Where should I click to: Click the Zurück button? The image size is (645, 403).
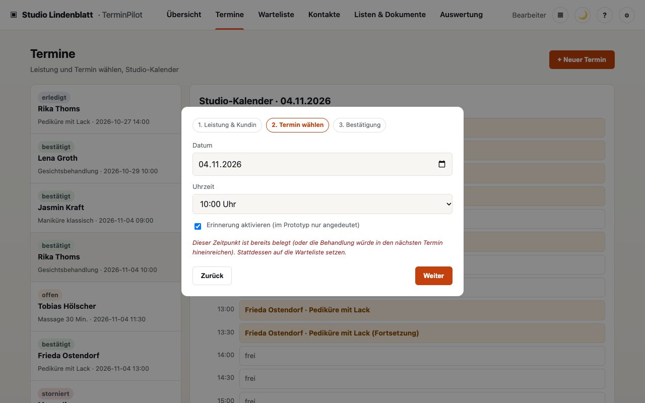pos(212,276)
